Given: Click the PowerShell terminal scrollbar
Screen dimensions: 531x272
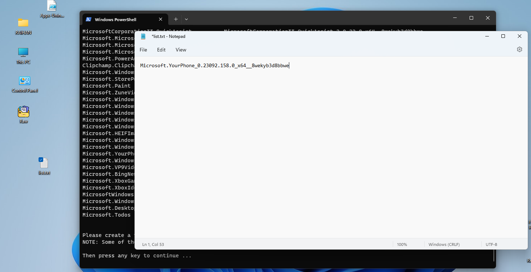Looking at the screenshot, I should 494,256.
